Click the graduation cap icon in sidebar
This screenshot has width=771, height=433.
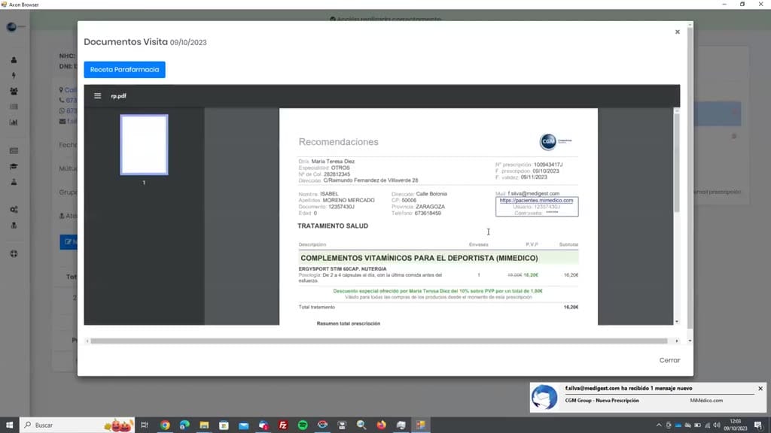(14, 166)
